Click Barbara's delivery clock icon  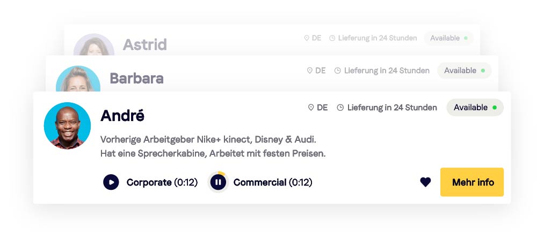pyautogui.click(x=337, y=70)
